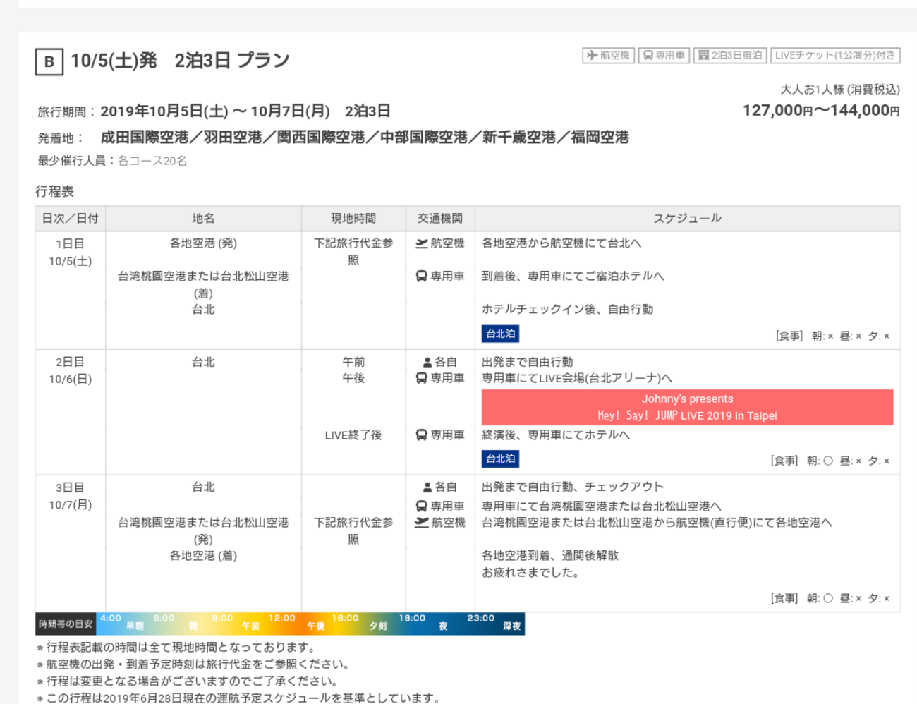The image size is (917, 704).
Task: Click the 台北泊 badge in the 10/6 row
Action: 501,459
